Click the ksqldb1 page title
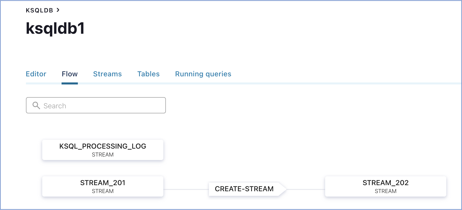This screenshot has width=462, height=210. (x=55, y=28)
